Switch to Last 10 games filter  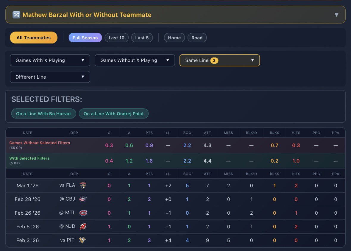point(116,38)
